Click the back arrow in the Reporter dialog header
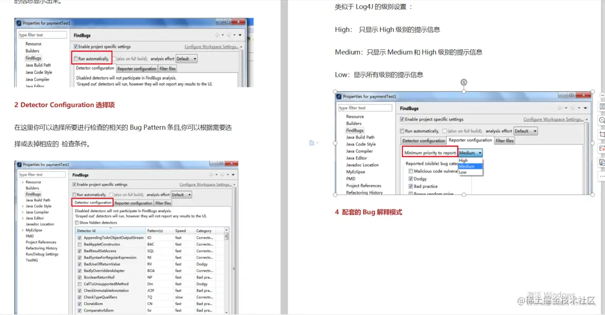The width and height of the screenshot is (605, 315). (x=560, y=108)
